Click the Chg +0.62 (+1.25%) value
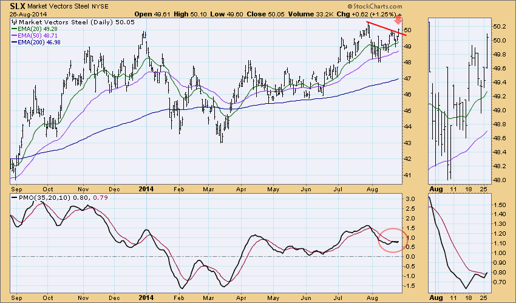 pos(366,14)
